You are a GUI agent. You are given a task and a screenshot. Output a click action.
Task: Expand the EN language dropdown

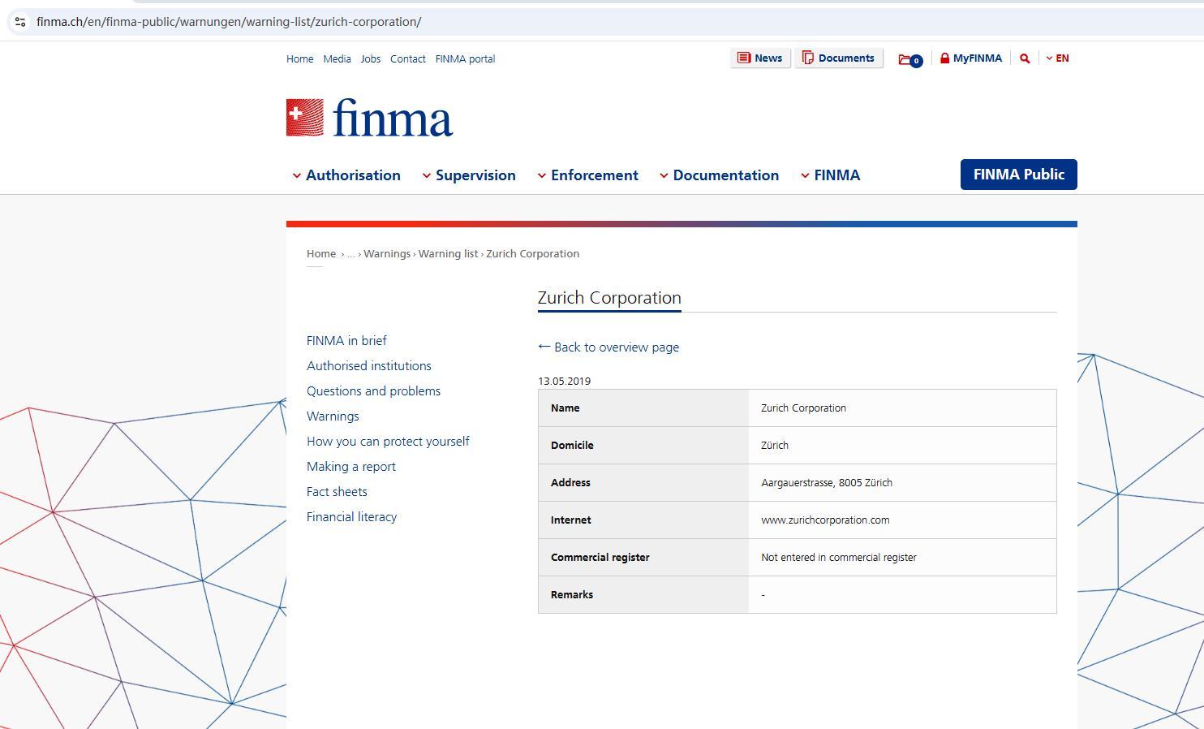coord(1057,58)
